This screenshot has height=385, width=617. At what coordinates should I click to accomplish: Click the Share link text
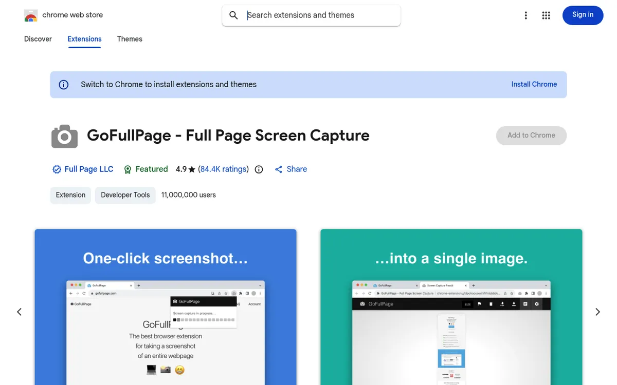(x=297, y=169)
